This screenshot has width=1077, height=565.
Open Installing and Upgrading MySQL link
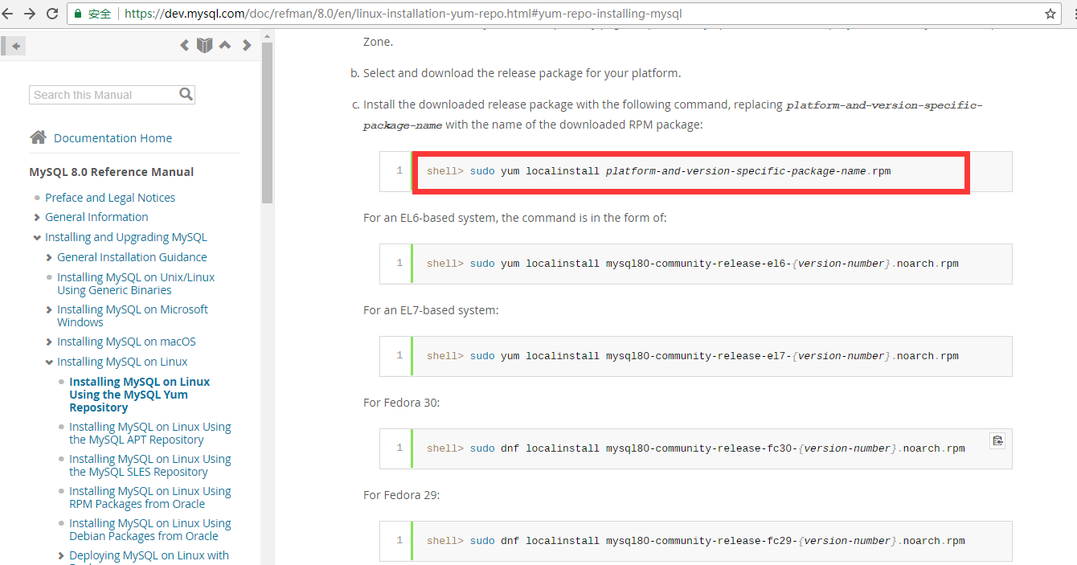(126, 237)
